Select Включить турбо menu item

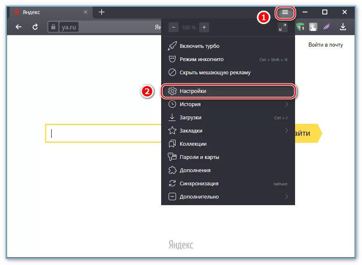[x=228, y=46]
